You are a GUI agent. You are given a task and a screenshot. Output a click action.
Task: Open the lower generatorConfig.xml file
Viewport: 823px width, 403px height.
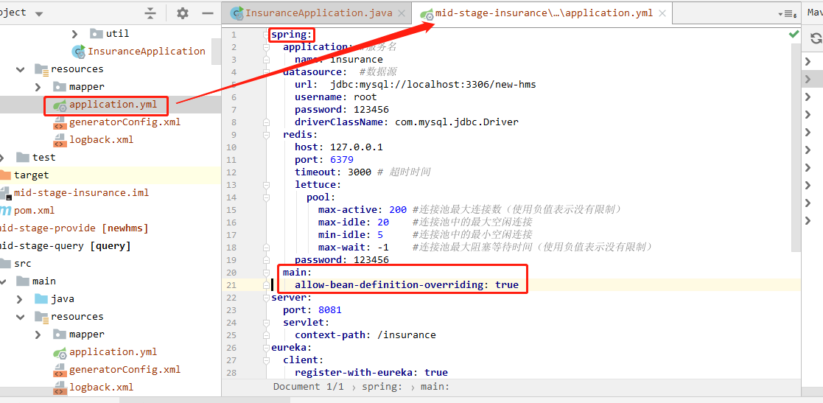(x=125, y=369)
